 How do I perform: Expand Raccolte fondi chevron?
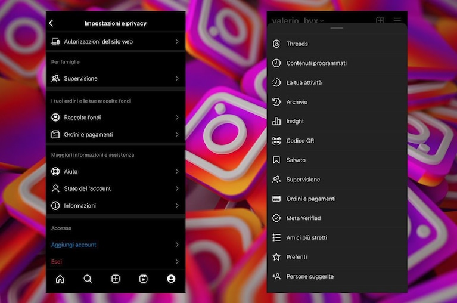pyautogui.click(x=177, y=118)
